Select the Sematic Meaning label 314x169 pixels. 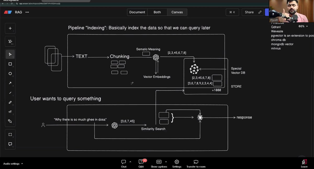[148, 49]
